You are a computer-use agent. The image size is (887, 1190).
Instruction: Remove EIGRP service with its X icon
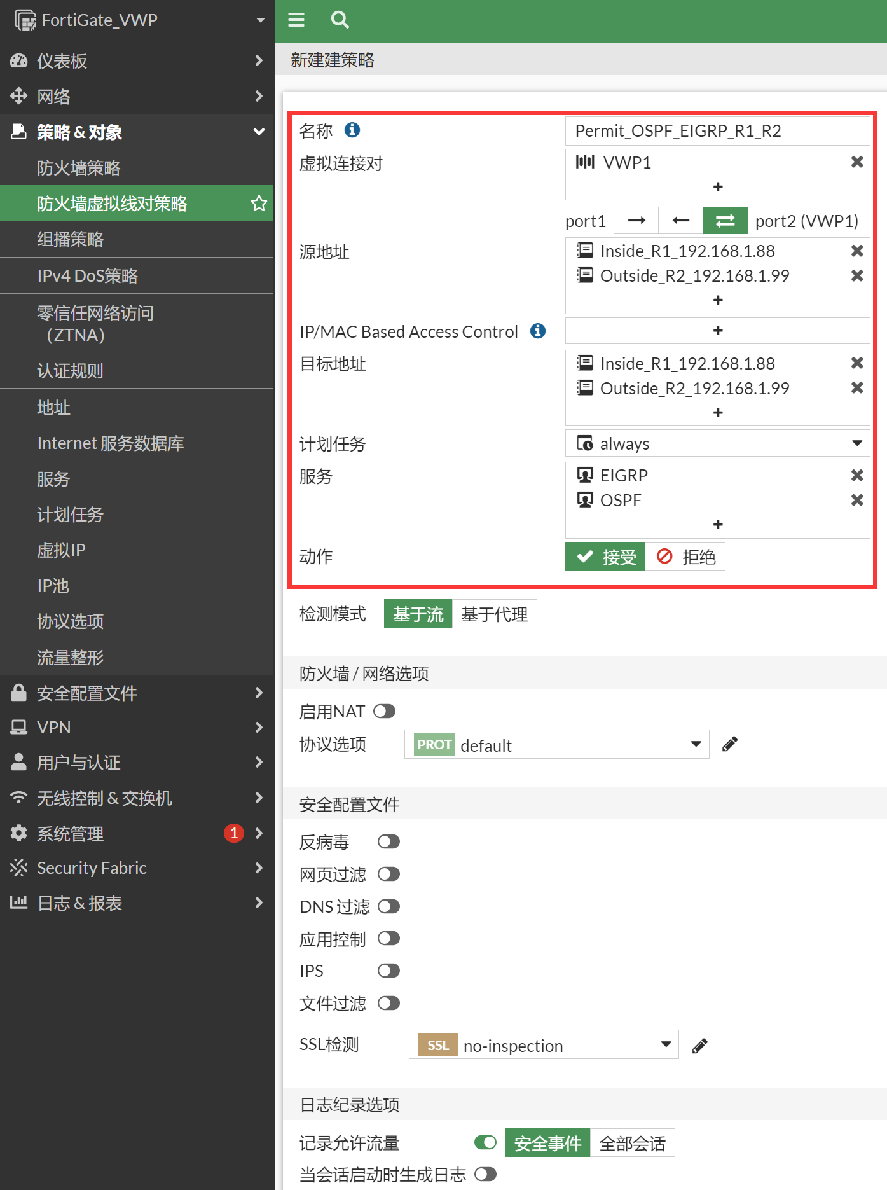[856, 476]
